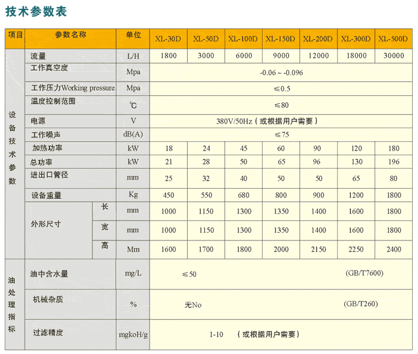
Task: Click the 工作噪声 row label
Action: [x=45, y=135]
